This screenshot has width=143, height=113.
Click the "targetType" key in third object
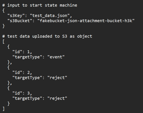point(27,98)
